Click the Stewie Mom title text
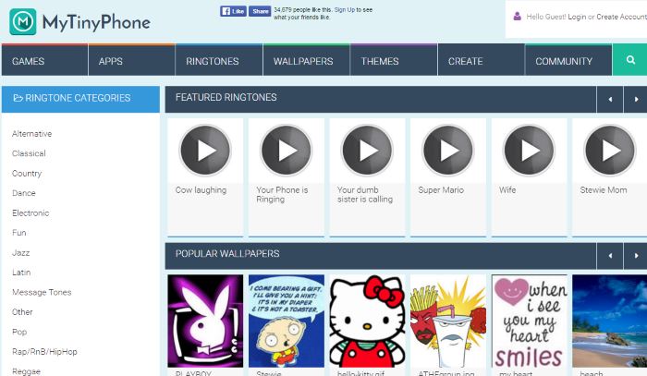The width and height of the screenshot is (647, 376). click(604, 190)
